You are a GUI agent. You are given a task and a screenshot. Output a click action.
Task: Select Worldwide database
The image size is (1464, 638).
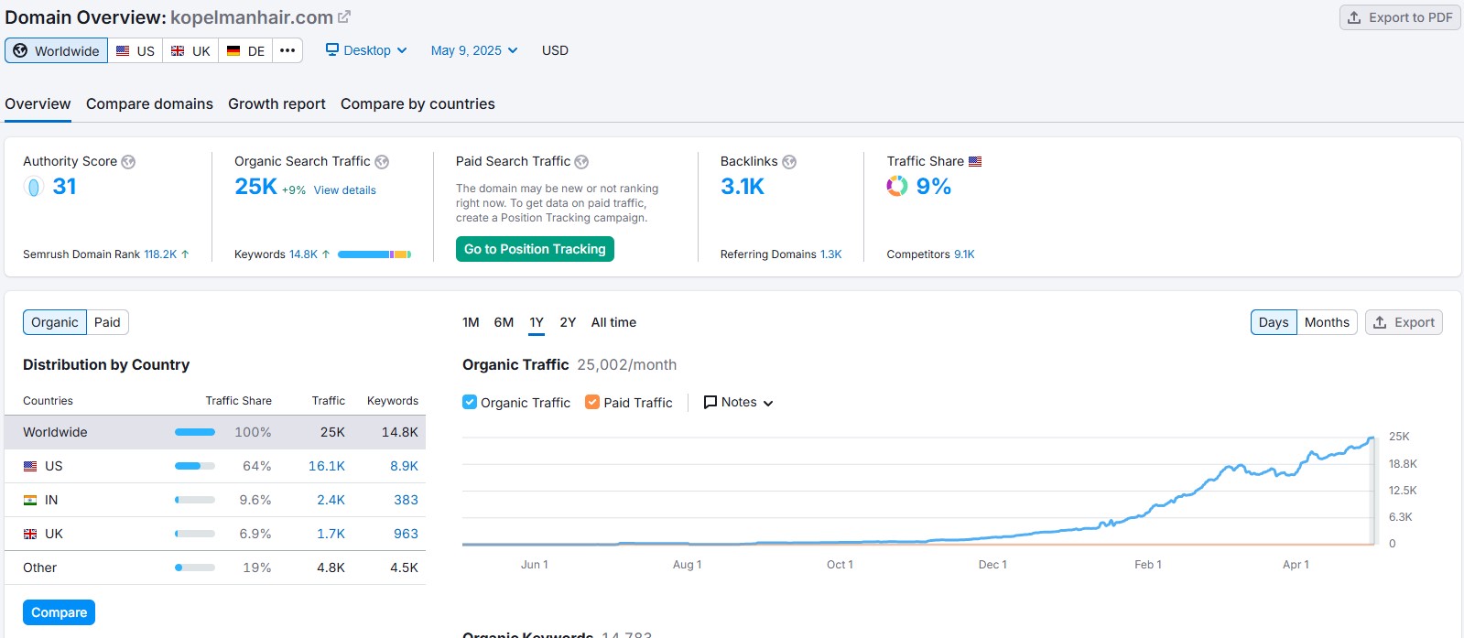tap(56, 50)
